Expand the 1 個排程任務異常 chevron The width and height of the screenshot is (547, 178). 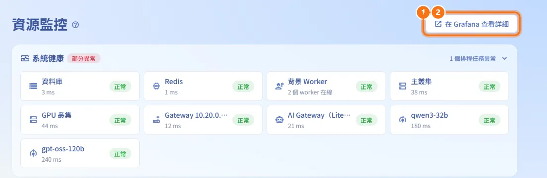click(x=504, y=58)
